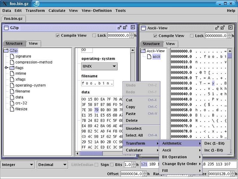
Task: Select Cut in context menu
Action: click(x=141, y=100)
